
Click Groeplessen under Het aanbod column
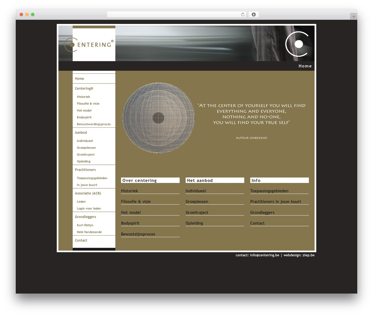(197, 202)
